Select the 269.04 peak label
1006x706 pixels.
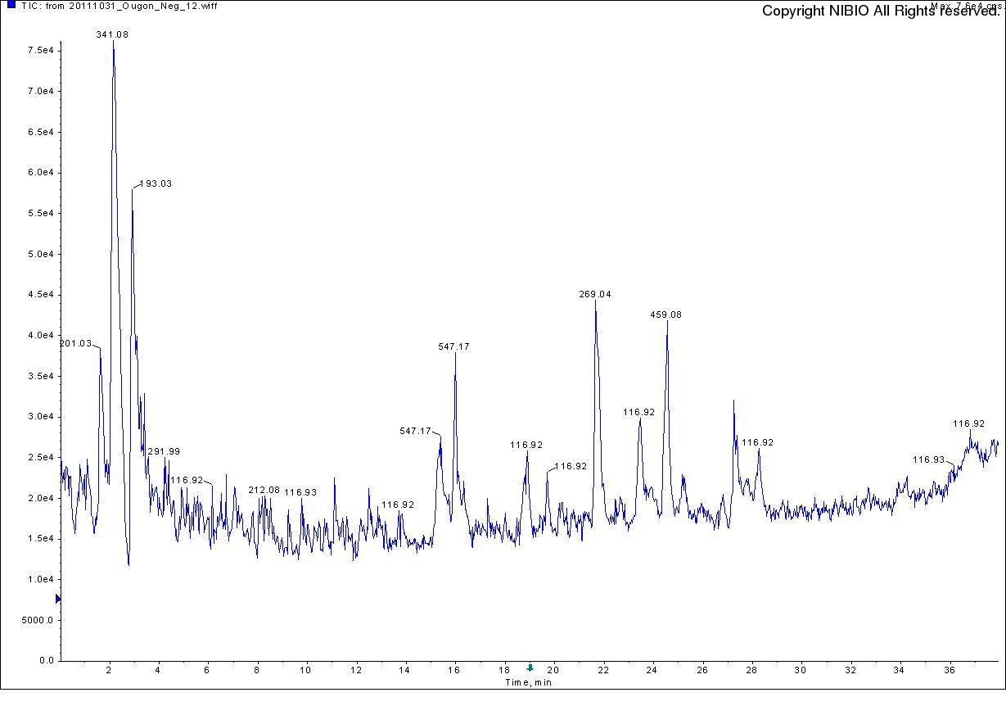[595, 295]
